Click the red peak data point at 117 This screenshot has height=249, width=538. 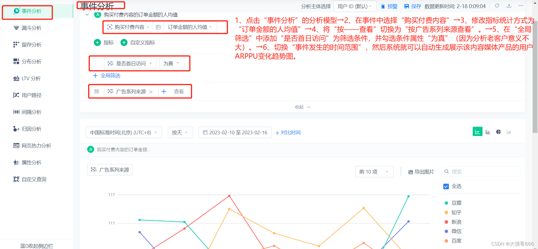point(229,196)
